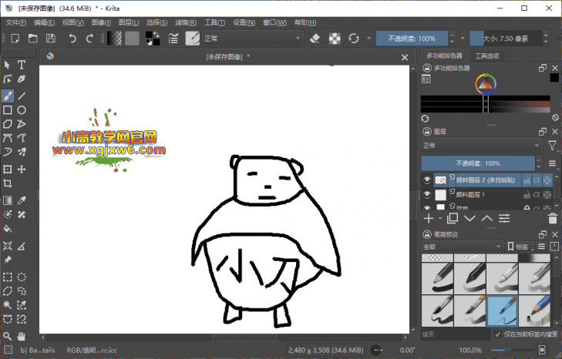Add a new layer with plus icon
562x359 pixels.
tap(429, 219)
